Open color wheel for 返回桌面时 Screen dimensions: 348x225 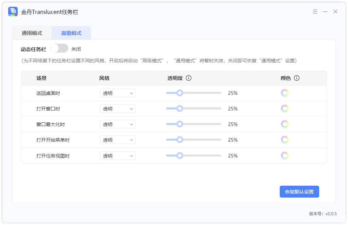point(285,93)
